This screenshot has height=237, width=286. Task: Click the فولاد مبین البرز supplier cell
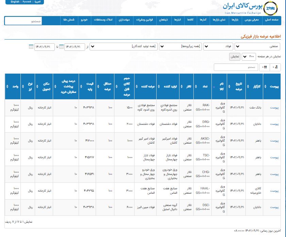coord(146,207)
